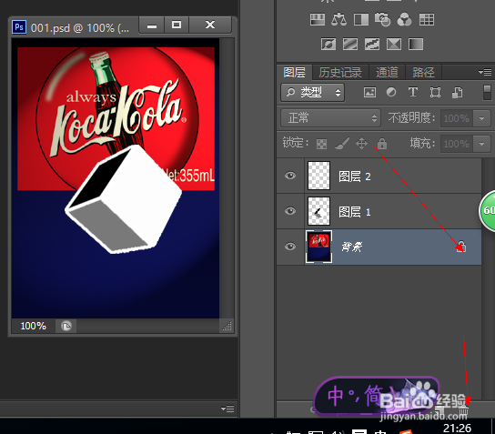Add a Gradient Map adjustment layer
Screen dimensions: 495x434
coord(416,44)
